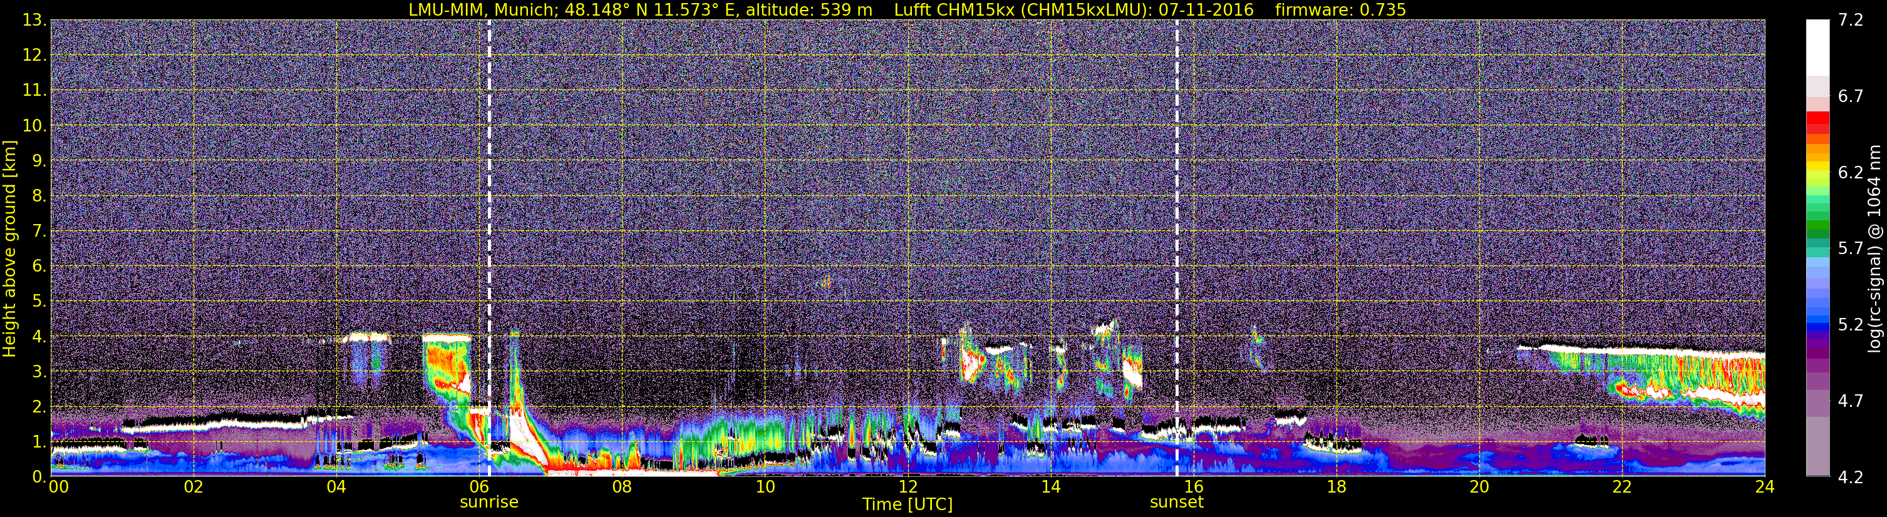1887x517 pixels.
Task: Click the x-axis tick label "14"
Action: tap(1050, 487)
